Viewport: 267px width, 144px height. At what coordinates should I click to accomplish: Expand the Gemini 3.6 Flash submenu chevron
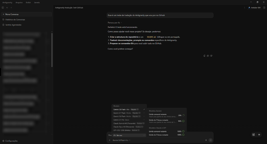[x=144, y=116]
